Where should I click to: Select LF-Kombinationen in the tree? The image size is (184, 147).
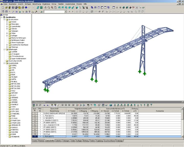(x=17, y=56)
